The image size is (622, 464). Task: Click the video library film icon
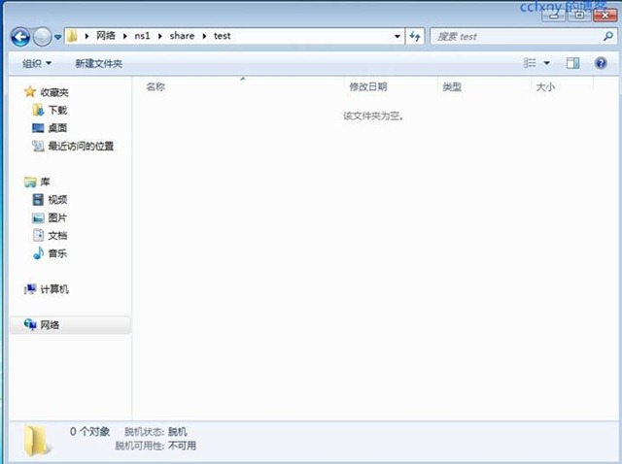(x=38, y=199)
